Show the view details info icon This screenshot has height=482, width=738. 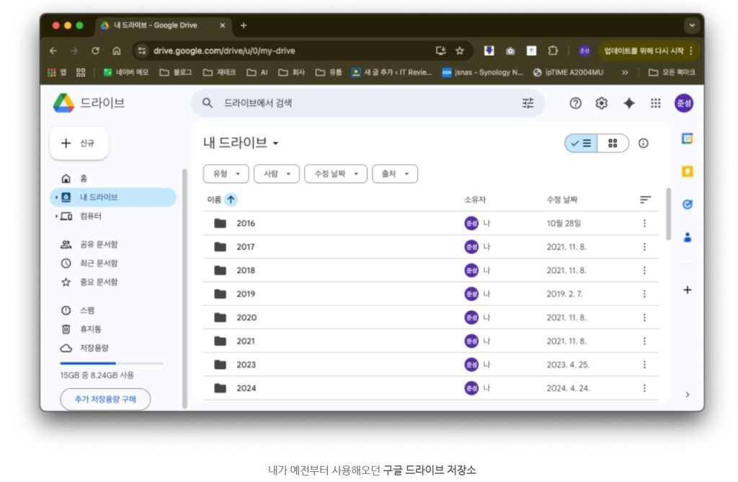(x=643, y=143)
